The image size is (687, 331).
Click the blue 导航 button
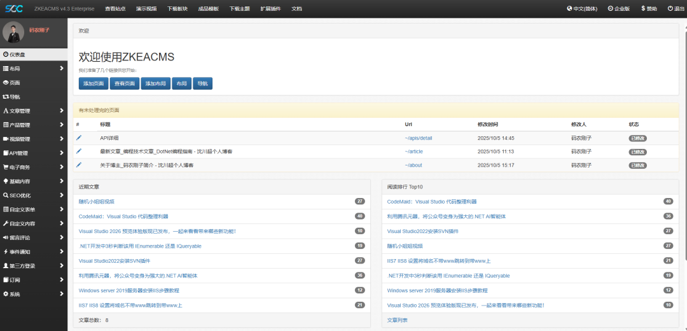(x=202, y=84)
